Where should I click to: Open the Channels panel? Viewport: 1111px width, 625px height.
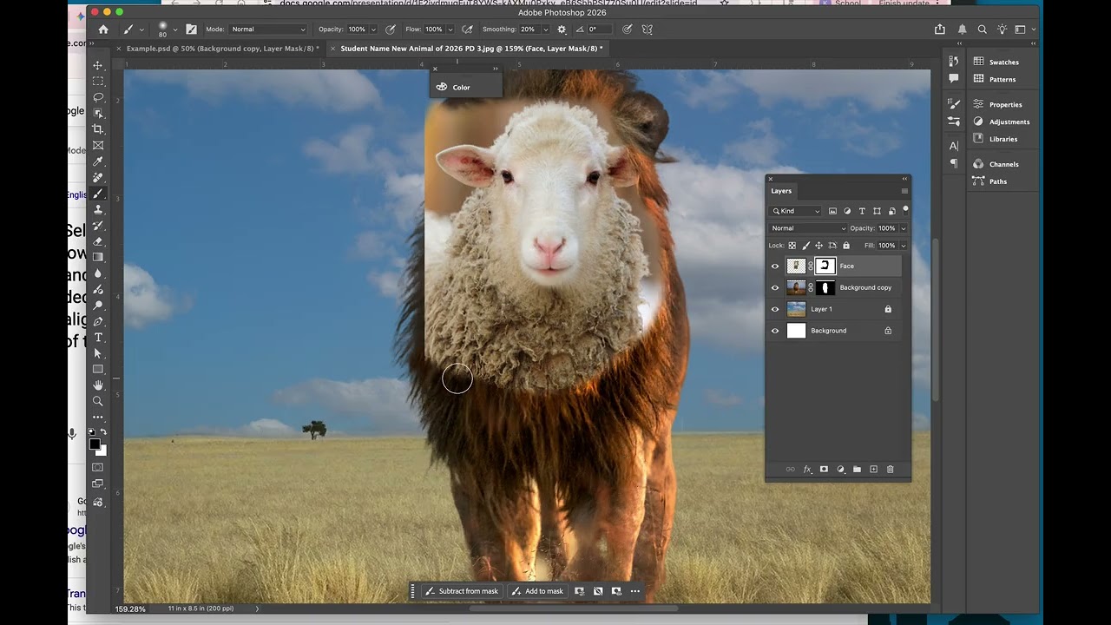[1003, 164]
